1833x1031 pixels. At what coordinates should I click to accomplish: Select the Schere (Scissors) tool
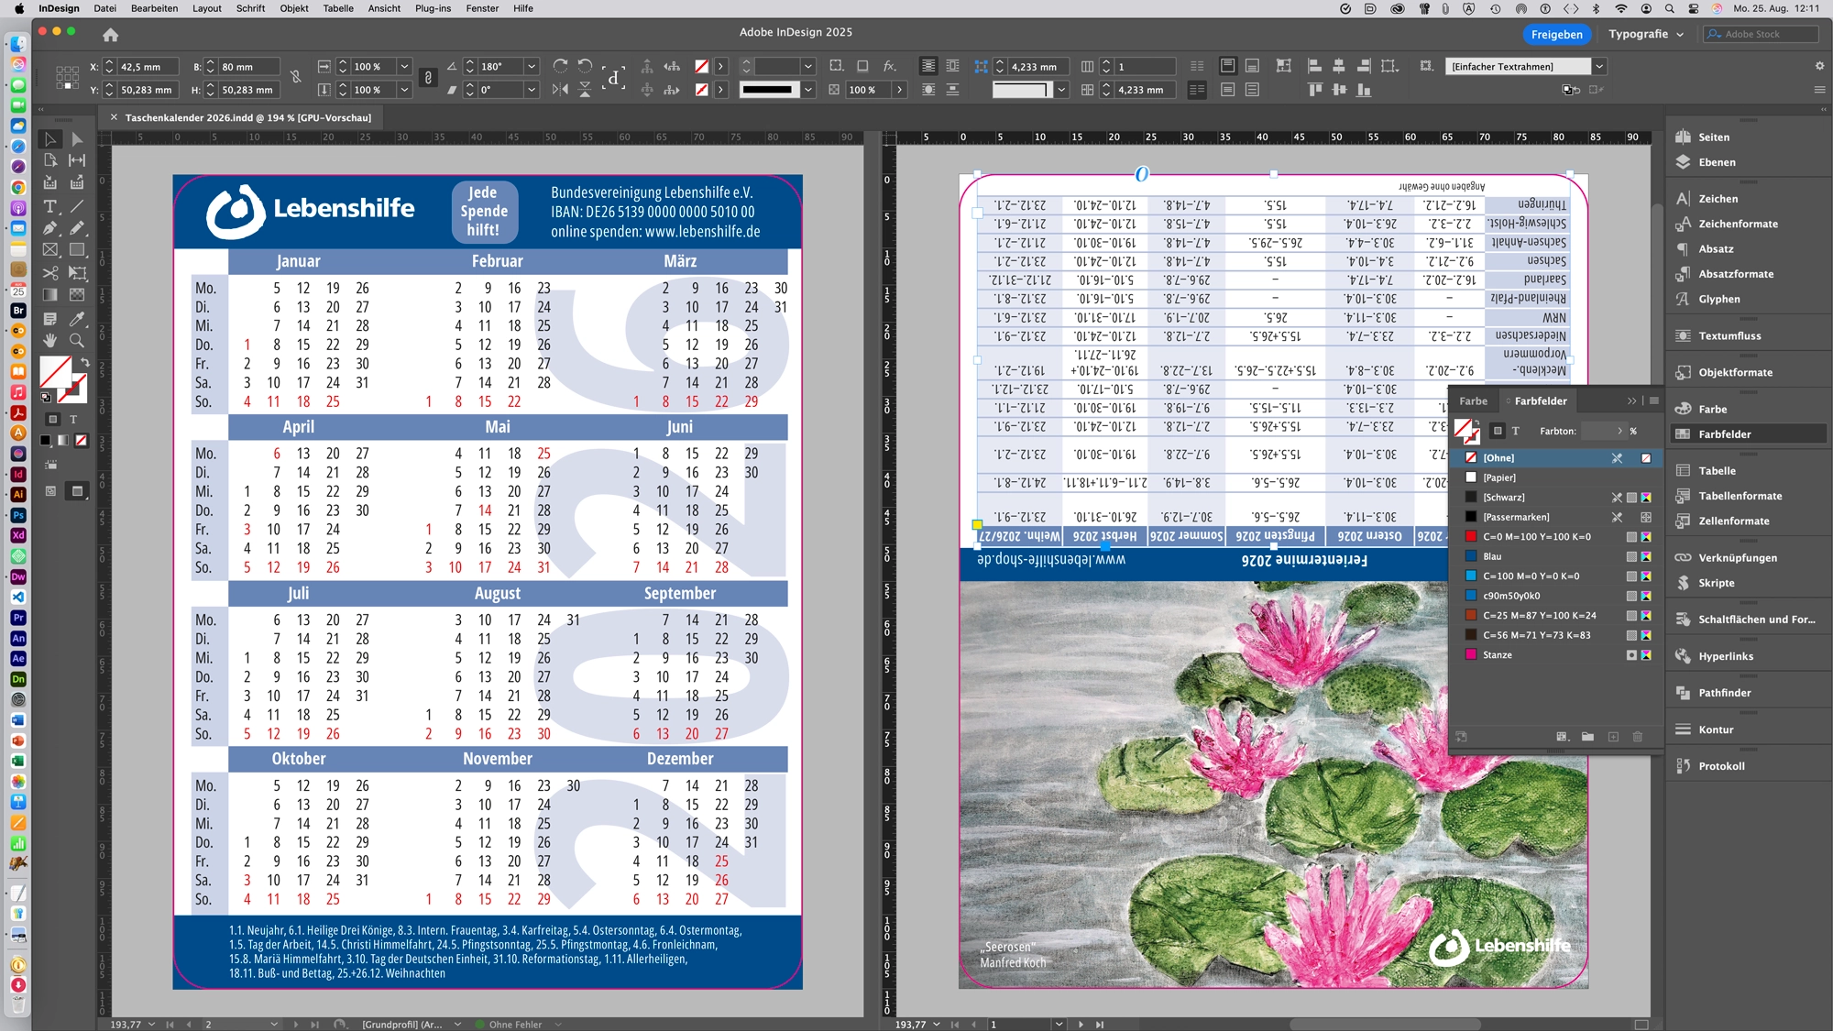pos(49,272)
